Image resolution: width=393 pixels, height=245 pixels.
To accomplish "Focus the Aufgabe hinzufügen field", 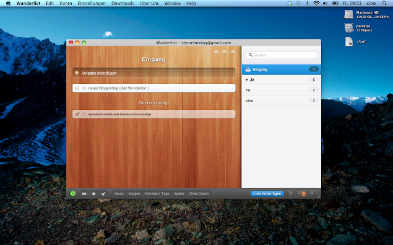I will [x=154, y=73].
